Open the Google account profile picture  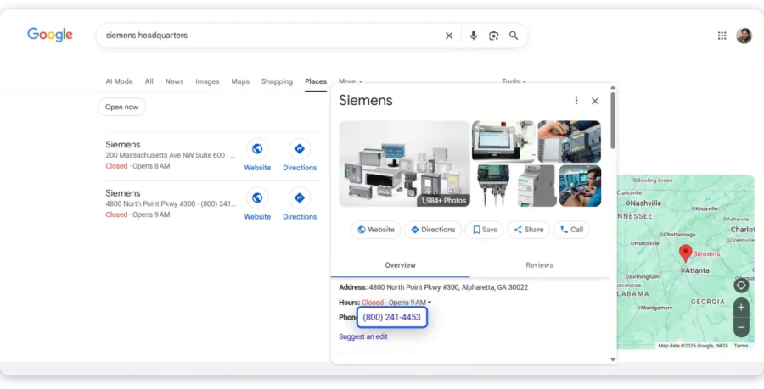coord(744,36)
